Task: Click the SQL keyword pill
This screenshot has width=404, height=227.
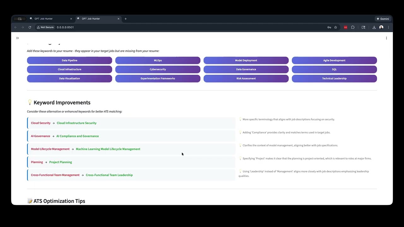Action: click(x=334, y=69)
